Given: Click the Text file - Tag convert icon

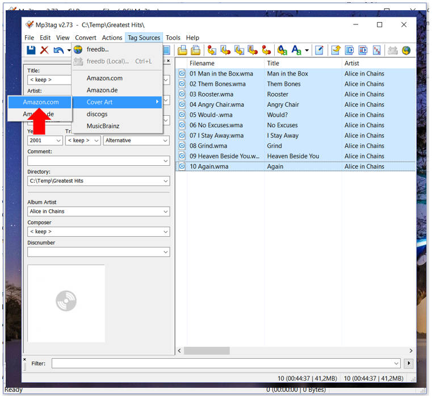Looking at the screenshot, I should (253, 50).
